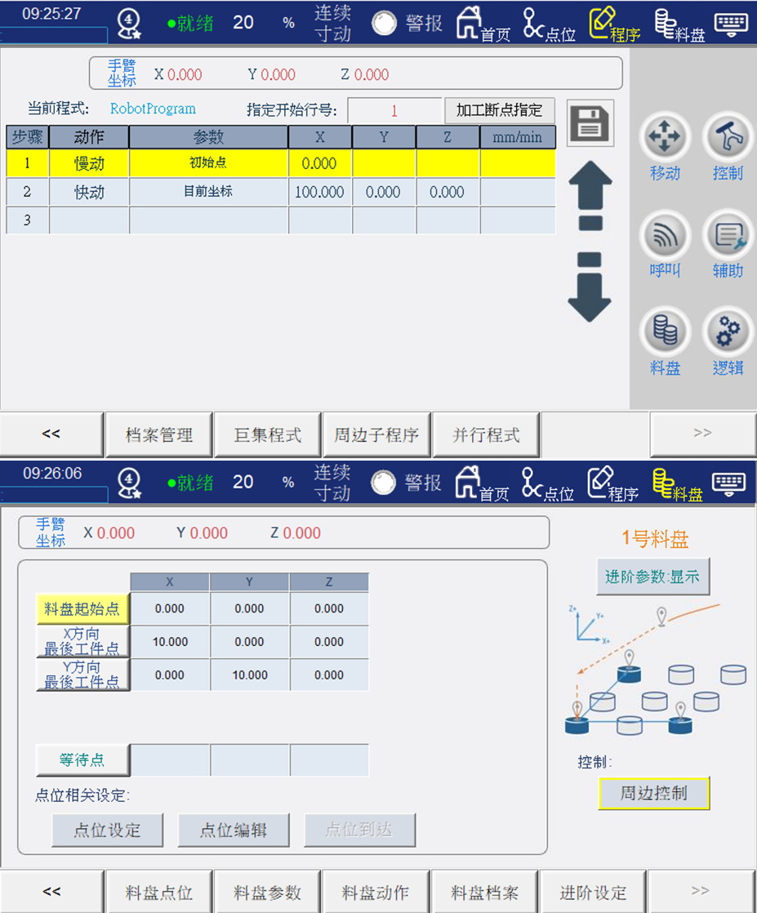The image size is (757, 913).
Task: Select the 料盘起始点 tray start point
Action: [x=82, y=608]
